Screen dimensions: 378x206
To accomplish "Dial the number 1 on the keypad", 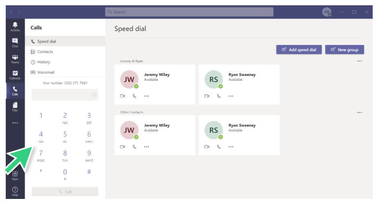I will 41,116.
